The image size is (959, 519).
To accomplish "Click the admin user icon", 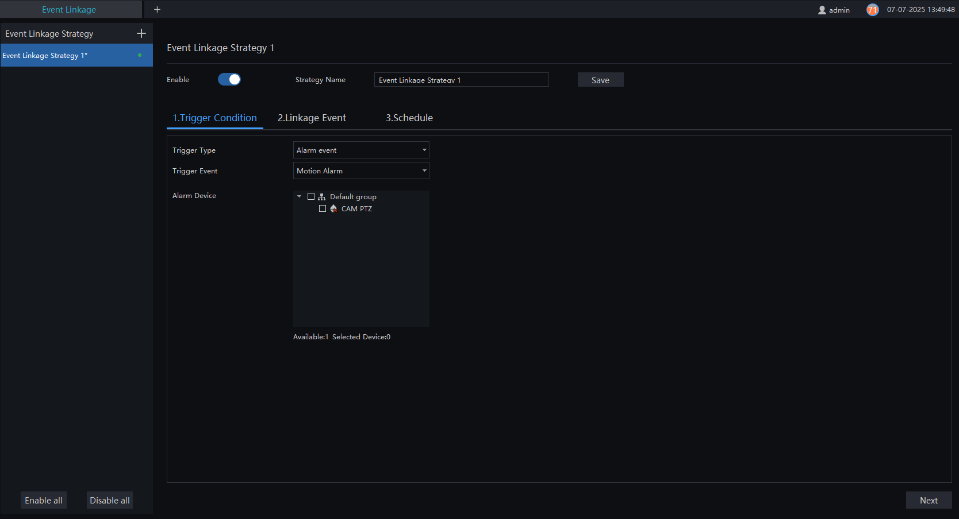I will click(x=822, y=10).
